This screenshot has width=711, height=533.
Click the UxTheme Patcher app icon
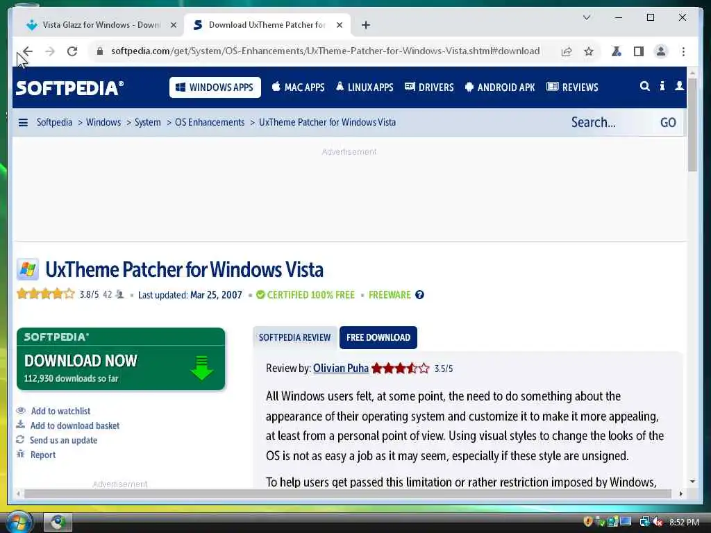28,269
